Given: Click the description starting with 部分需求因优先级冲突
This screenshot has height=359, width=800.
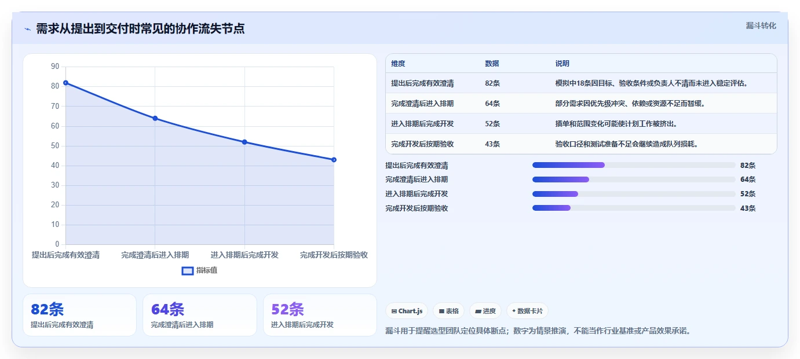Looking at the screenshot, I should coord(630,104).
